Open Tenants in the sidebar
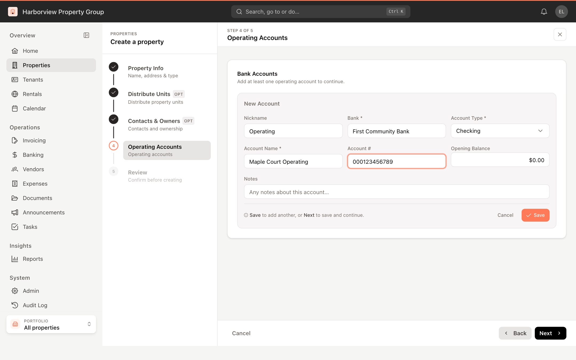 point(51,79)
